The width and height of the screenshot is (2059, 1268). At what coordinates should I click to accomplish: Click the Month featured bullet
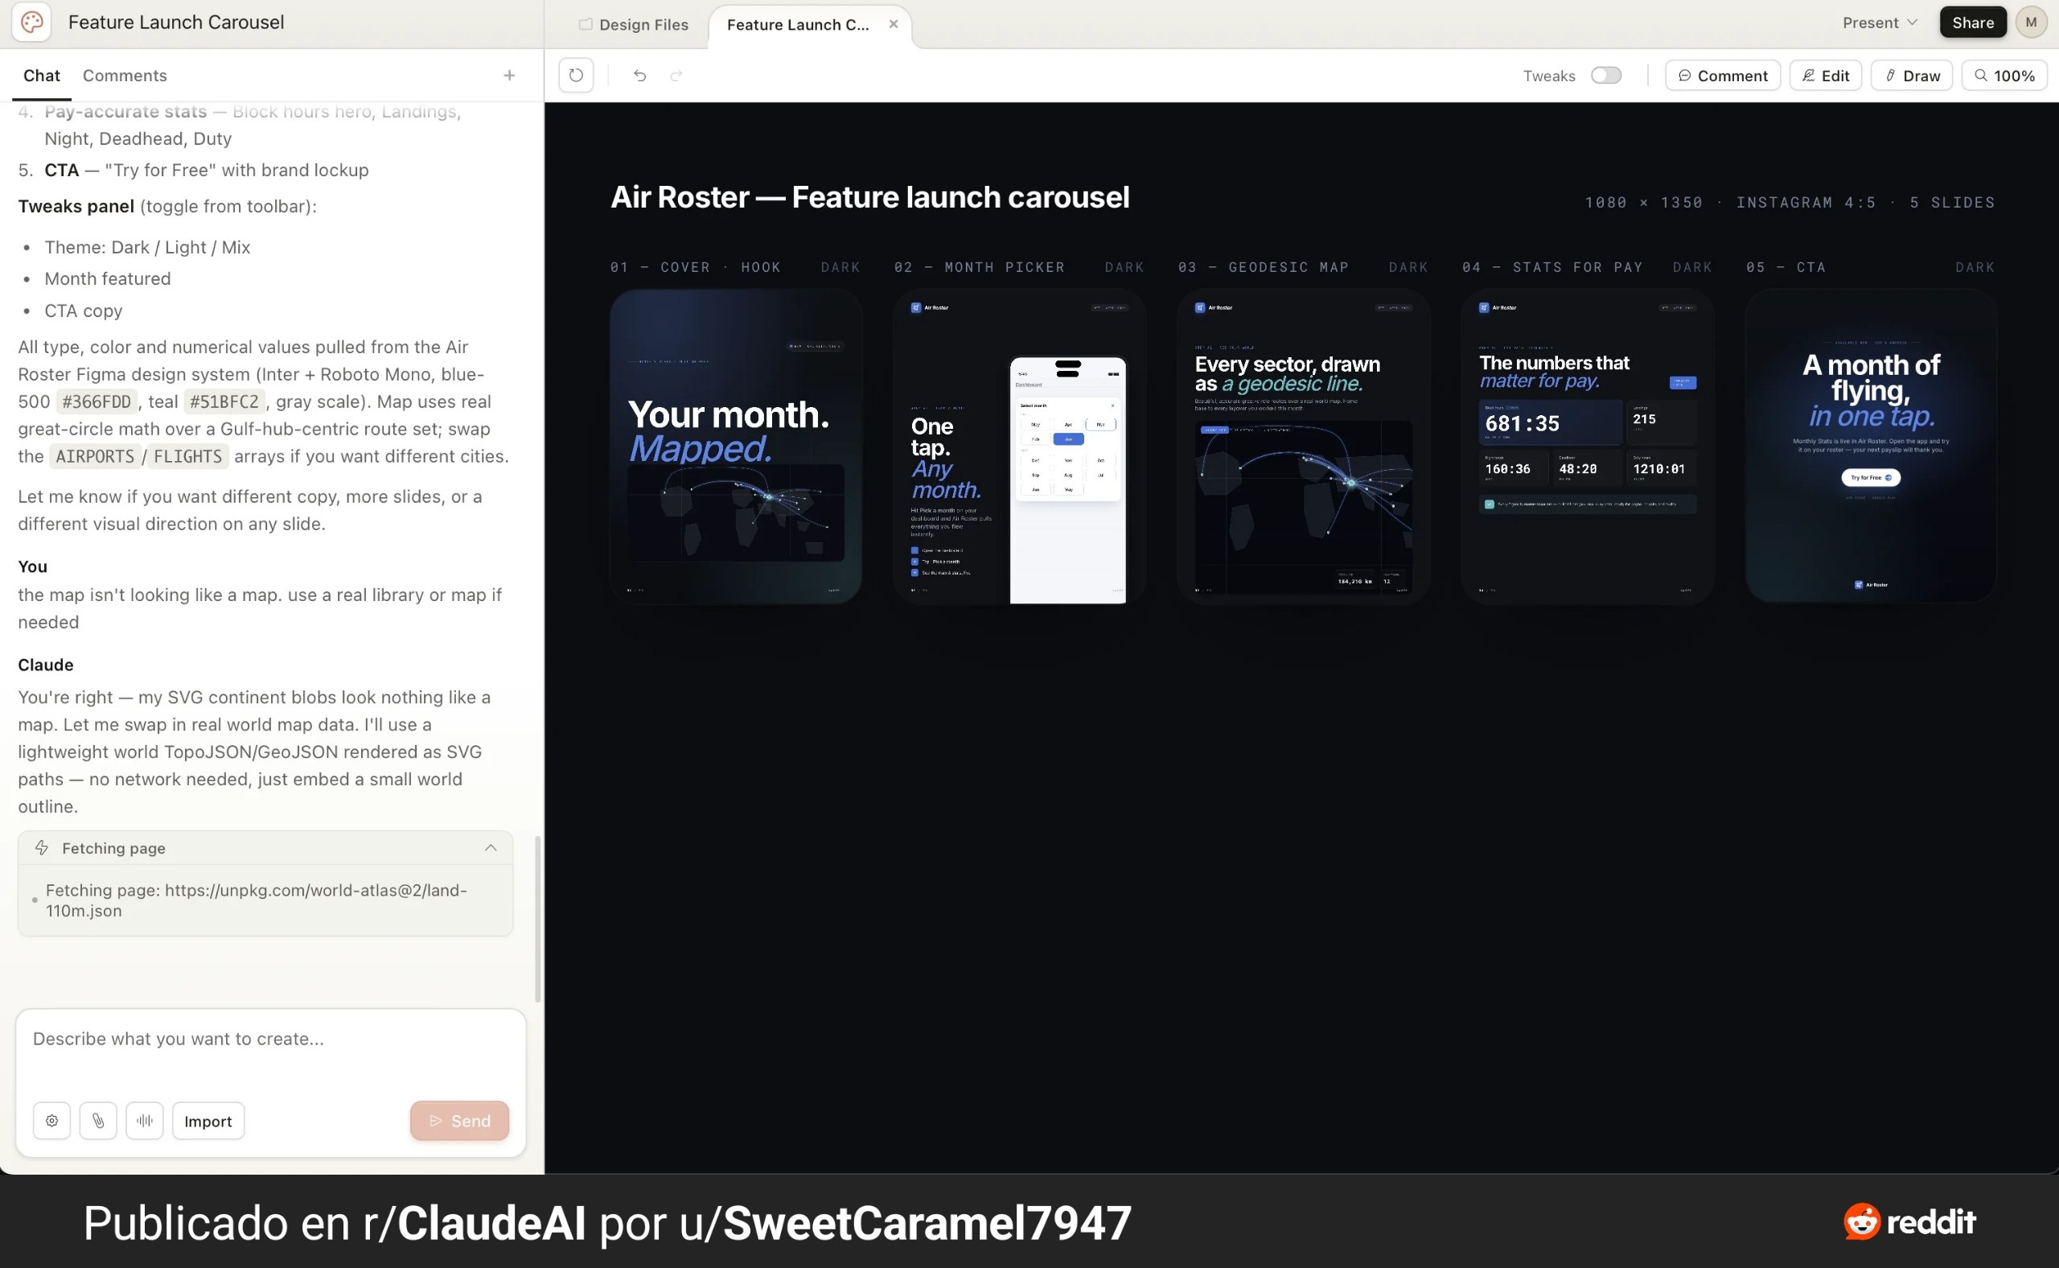point(107,278)
